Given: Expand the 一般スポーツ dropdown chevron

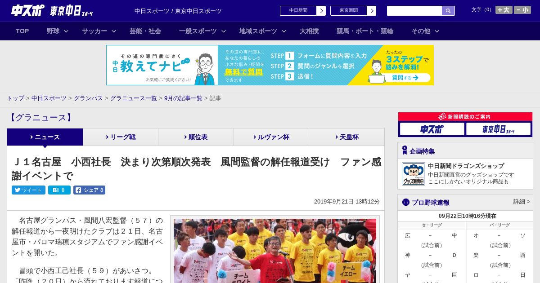Looking at the screenshot, I should [x=223, y=31].
